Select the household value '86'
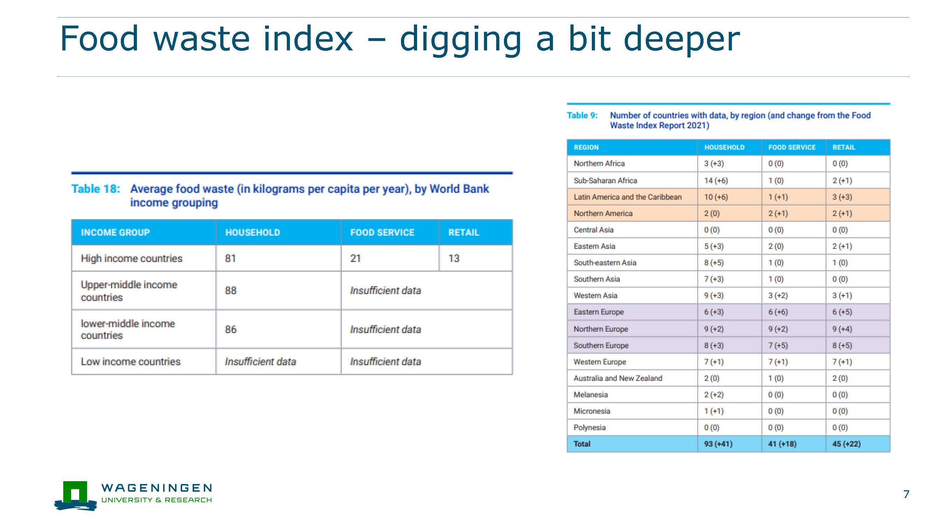This screenshot has height=526, width=935. point(230,329)
